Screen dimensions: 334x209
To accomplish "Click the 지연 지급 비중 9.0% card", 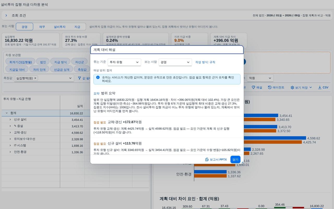I will pyautogui.click(x=189, y=40).
